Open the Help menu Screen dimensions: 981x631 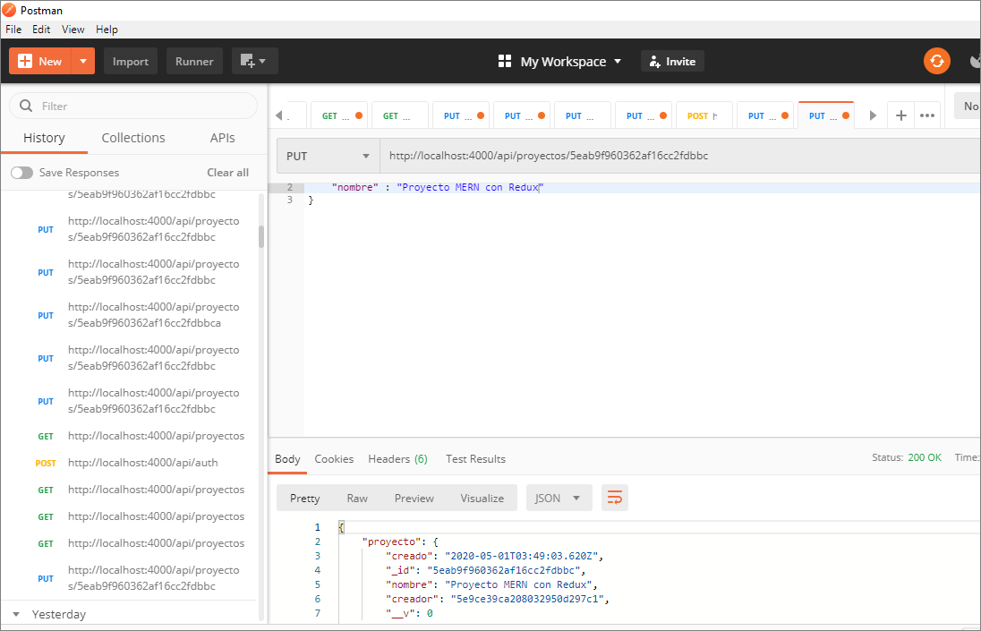click(107, 30)
